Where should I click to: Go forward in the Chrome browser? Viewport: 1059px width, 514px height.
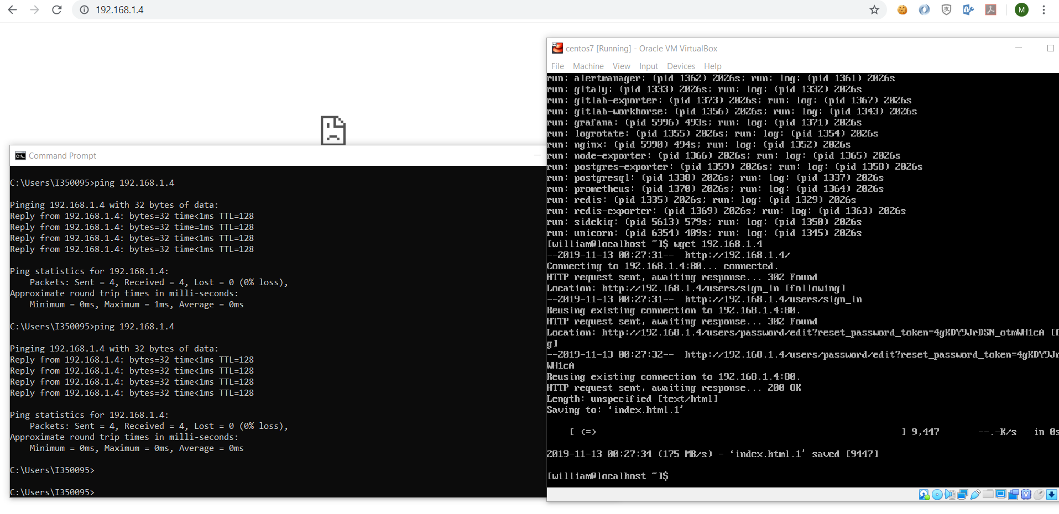(34, 10)
